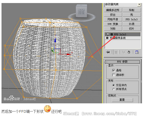
Task: Click the green Y axis gizmo handle
Action: (x=52, y=51)
